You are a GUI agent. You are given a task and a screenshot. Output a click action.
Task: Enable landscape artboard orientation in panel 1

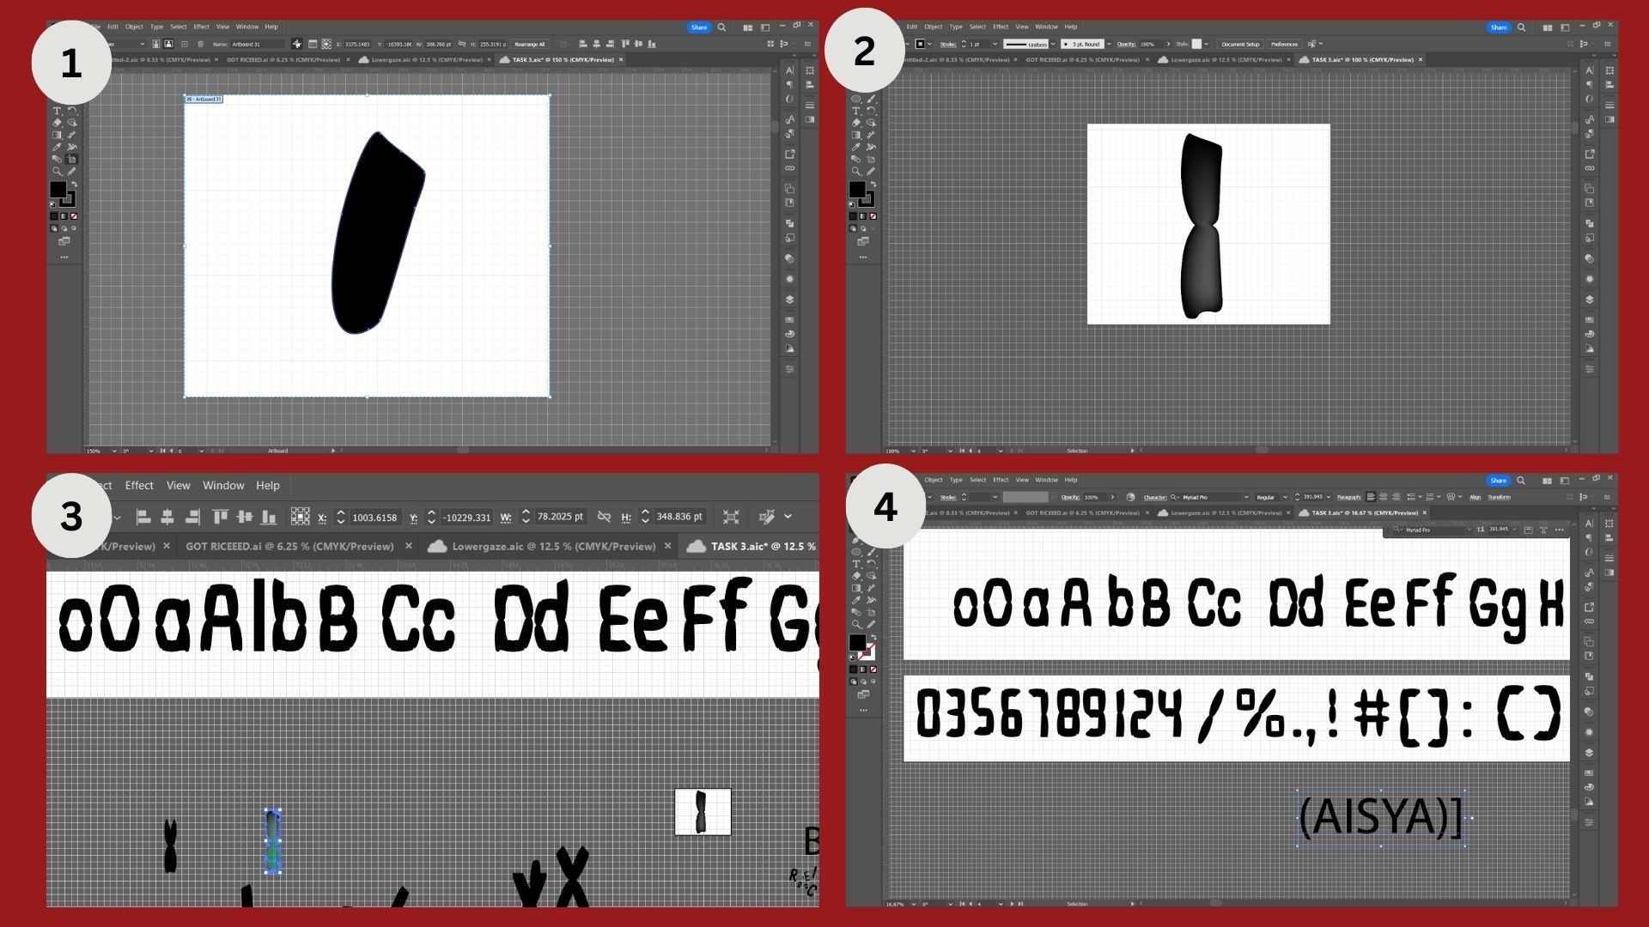point(169,44)
